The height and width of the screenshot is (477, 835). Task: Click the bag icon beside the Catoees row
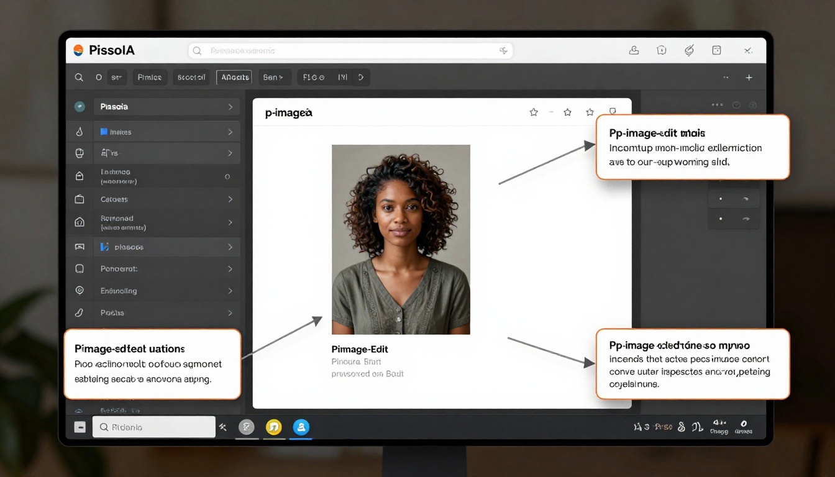[x=79, y=199]
